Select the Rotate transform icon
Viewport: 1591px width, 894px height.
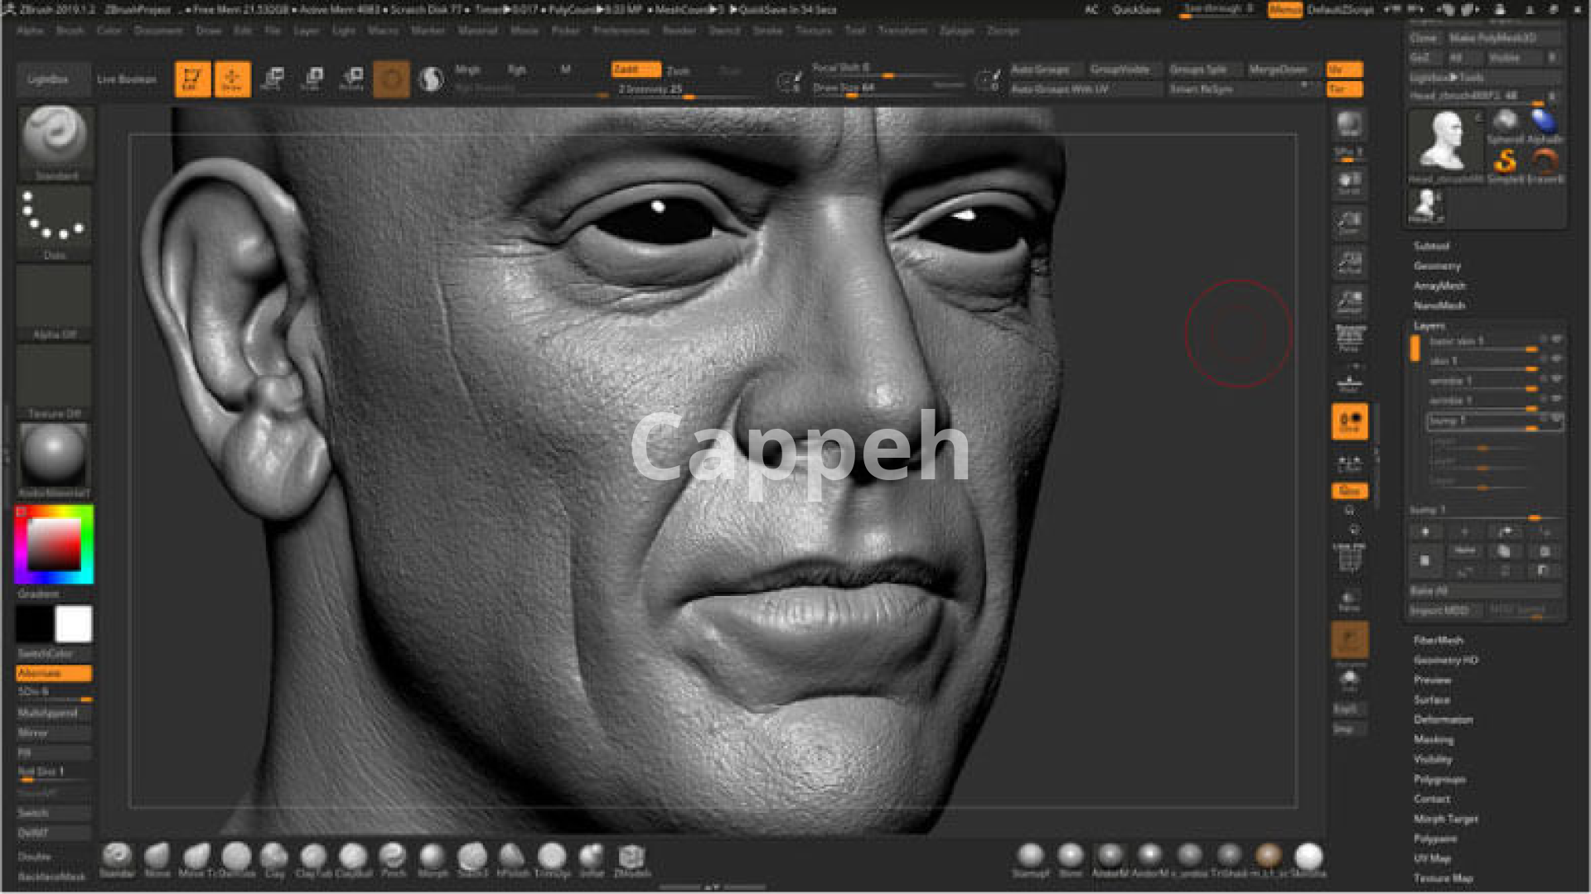coord(352,79)
